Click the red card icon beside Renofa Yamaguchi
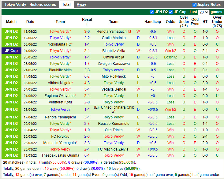Viewport: 224px width, 179px height. tap(130, 32)
